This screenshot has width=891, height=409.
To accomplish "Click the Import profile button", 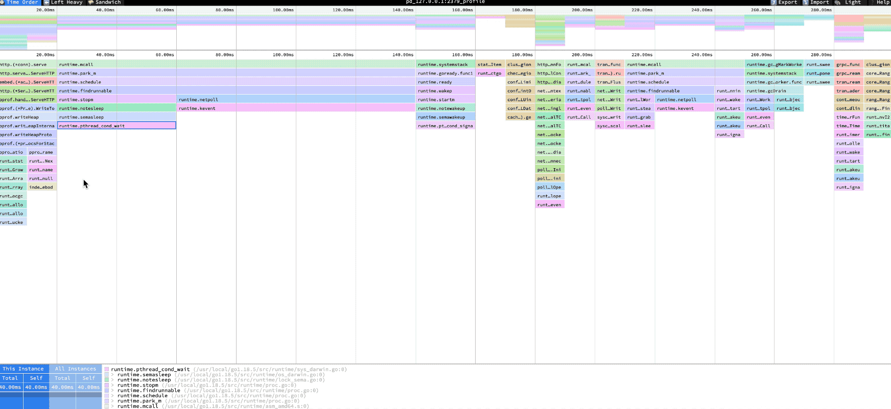I will click(x=816, y=3).
